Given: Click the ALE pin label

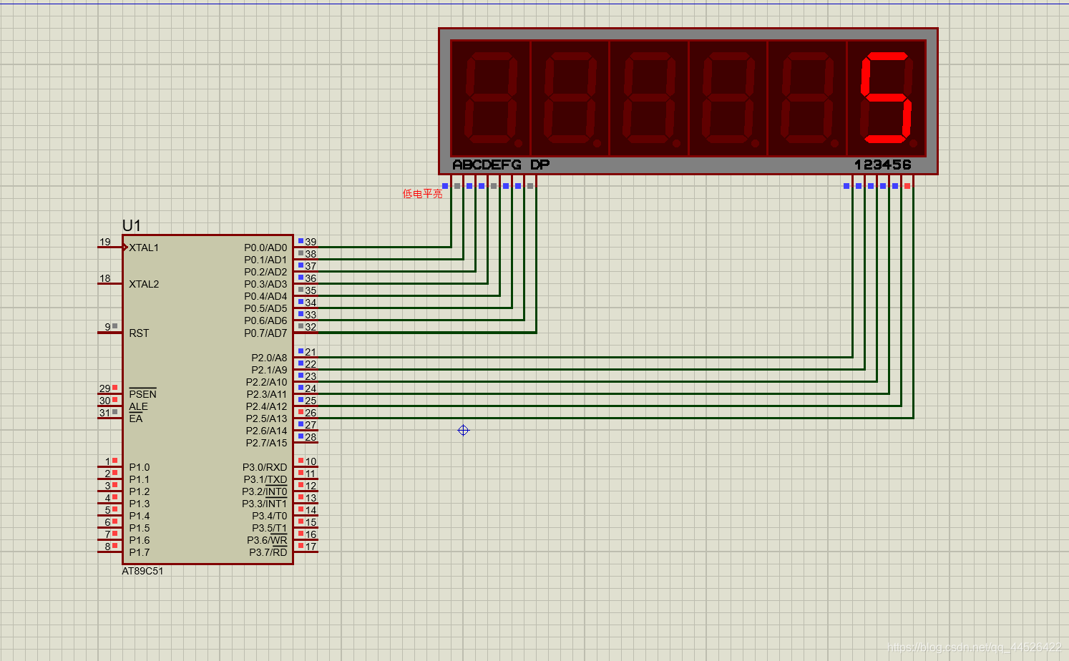Looking at the screenshot, I should point(138,406).
